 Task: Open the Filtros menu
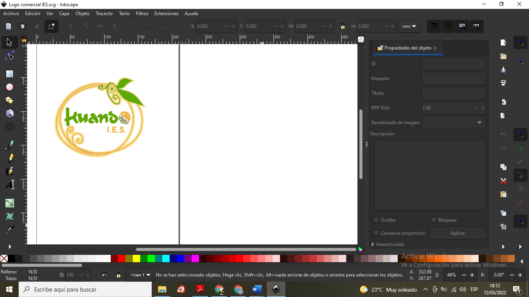click(142, 14)
